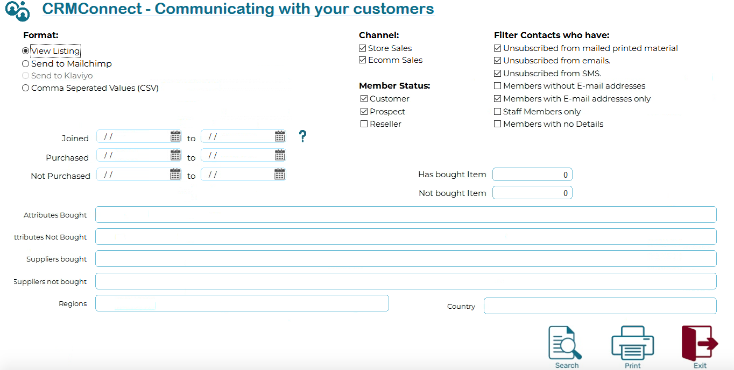This screenshot has height=370, width=734.
Task: Select View Listing format option
Action: [25, 51]
